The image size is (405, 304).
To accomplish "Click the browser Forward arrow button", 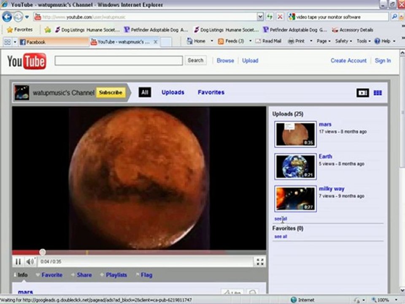I will (x=18, y=17).
